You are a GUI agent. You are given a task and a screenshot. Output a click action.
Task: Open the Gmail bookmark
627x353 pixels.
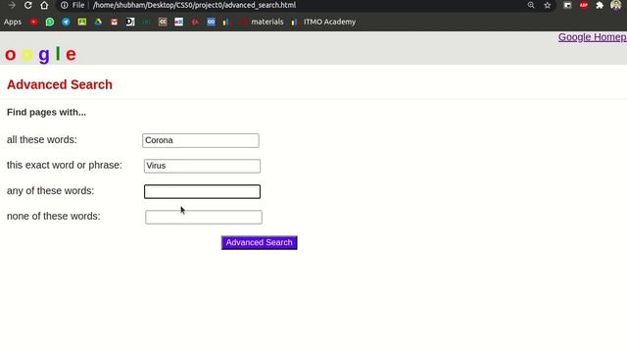point(115,22)
